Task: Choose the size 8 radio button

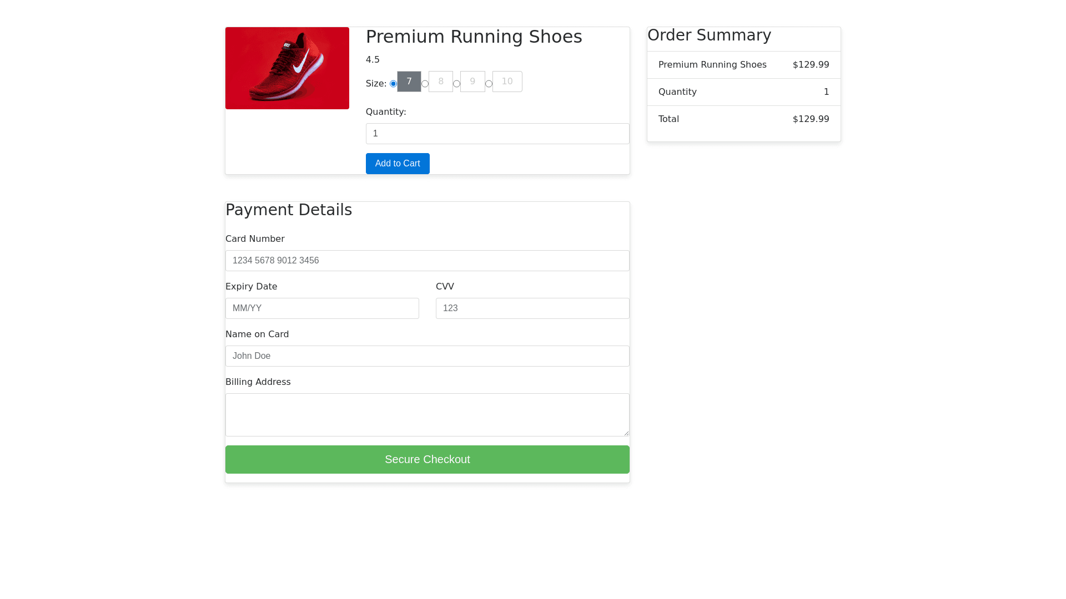Action: click(x=425, y=84)
